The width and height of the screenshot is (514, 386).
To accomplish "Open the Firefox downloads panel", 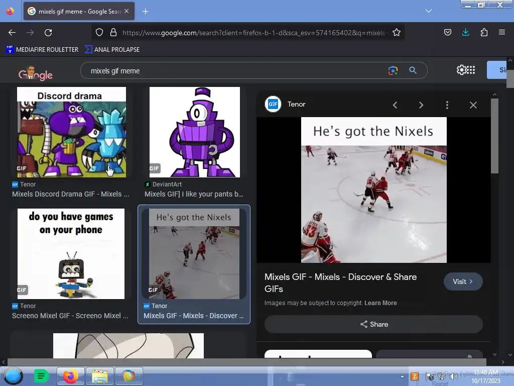I will coord(465,32).
